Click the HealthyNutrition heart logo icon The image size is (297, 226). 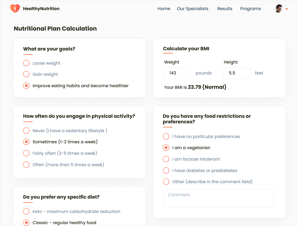tap(15, 9)
